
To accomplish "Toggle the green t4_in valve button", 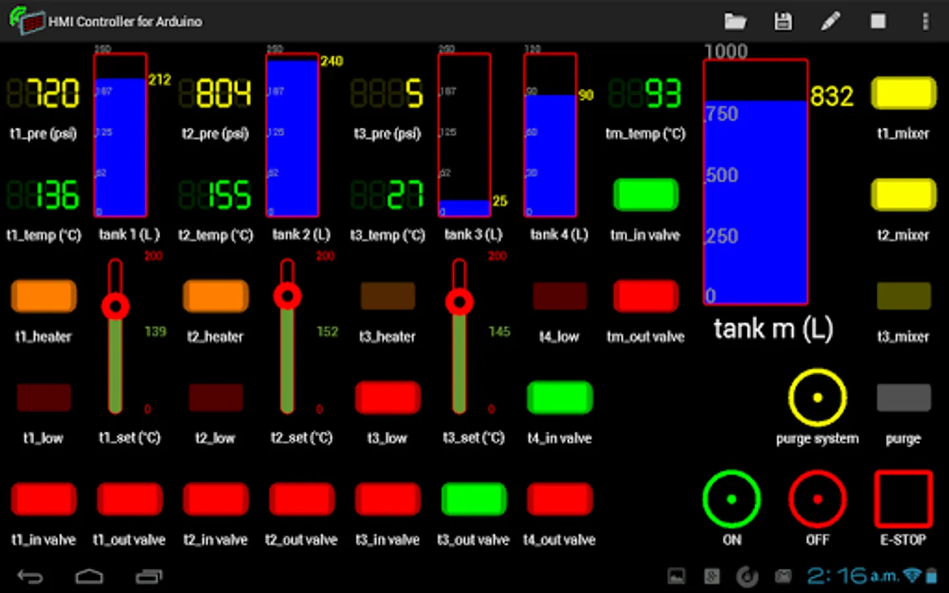I will click(x=560, y=397).
